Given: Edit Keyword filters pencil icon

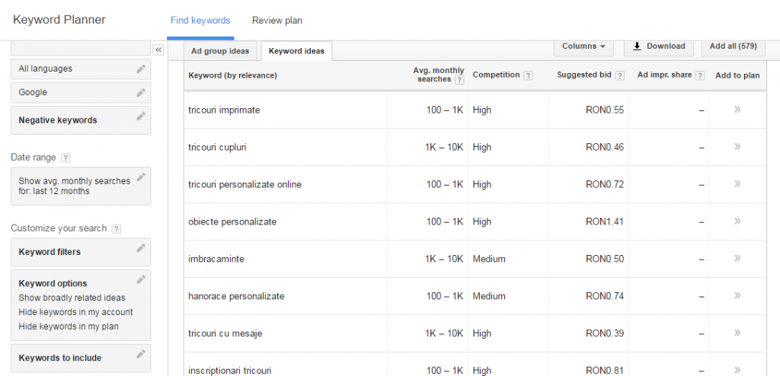Looking at the screenshot, I should click(x=141, y=247).
